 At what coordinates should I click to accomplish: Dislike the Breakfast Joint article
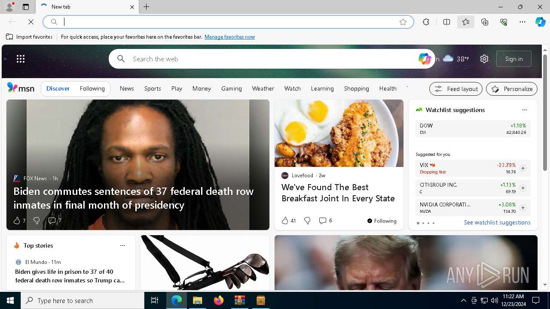pyautogui.click(x=307, y=221)
